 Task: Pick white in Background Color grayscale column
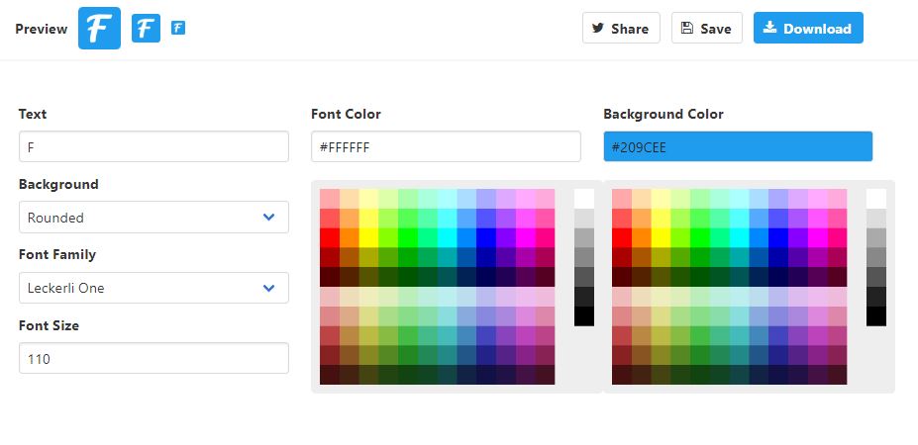coord(875,198)
